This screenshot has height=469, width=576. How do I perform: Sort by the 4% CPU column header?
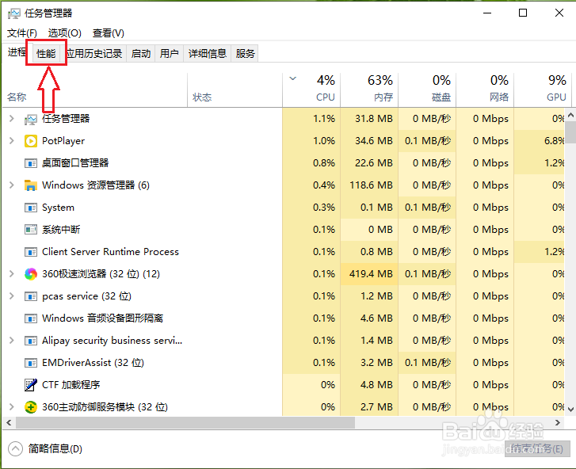(x=311, y=90)
